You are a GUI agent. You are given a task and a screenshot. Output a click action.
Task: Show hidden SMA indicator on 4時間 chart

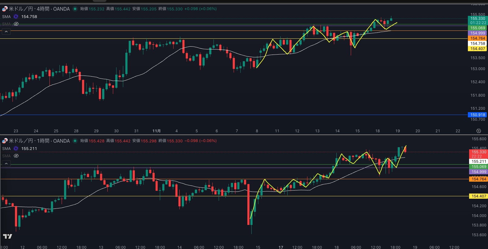pyautogui.click(x=16, y=24)
